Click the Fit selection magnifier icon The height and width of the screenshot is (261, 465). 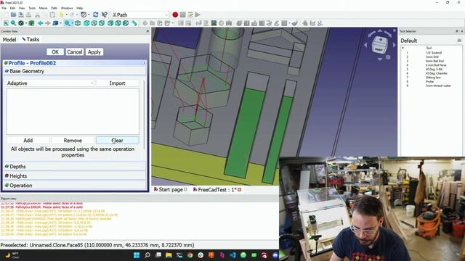(13, 23)
